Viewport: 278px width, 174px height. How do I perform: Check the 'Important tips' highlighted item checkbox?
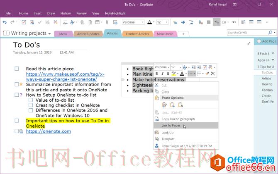click(17, 121)
